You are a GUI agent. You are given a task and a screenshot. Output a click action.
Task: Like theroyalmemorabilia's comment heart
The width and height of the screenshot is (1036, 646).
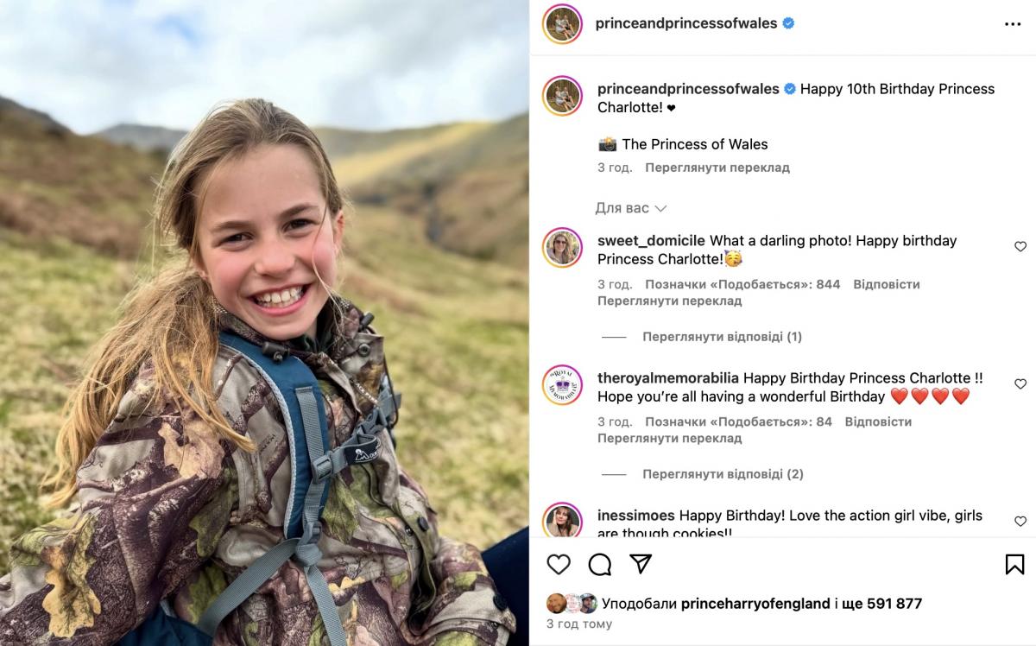click(1020, 383)
